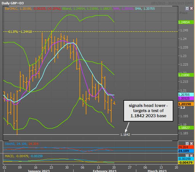Click the 1.225 price axis label

tap(184, 64)
